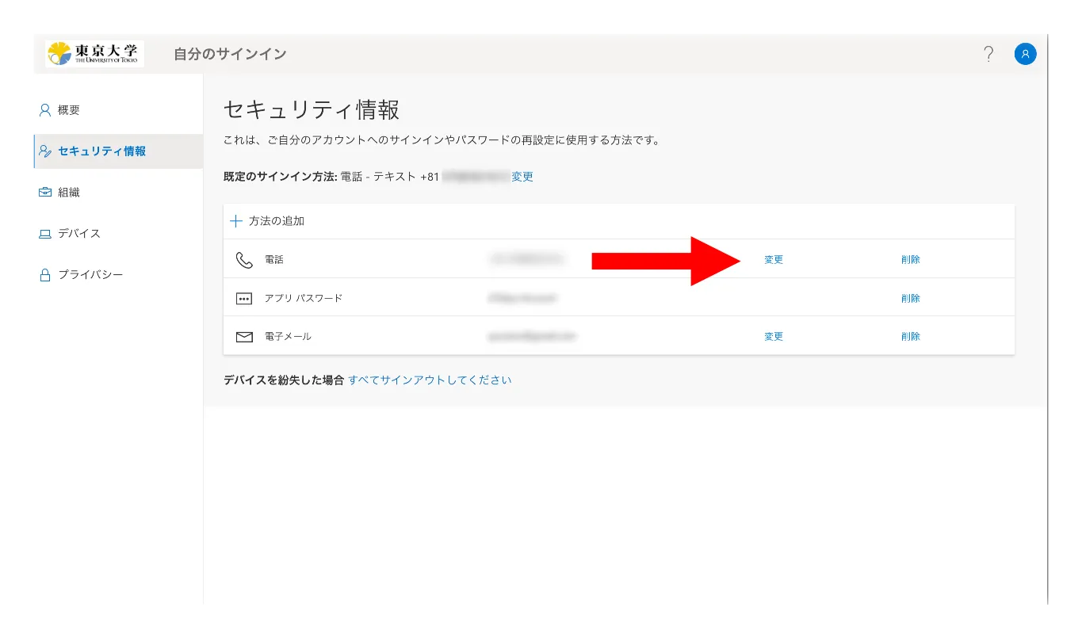The height and width of the screenshot is (638, 1082).
Task: Click the plus icon for 方法の追加
Action: [235, 221]
